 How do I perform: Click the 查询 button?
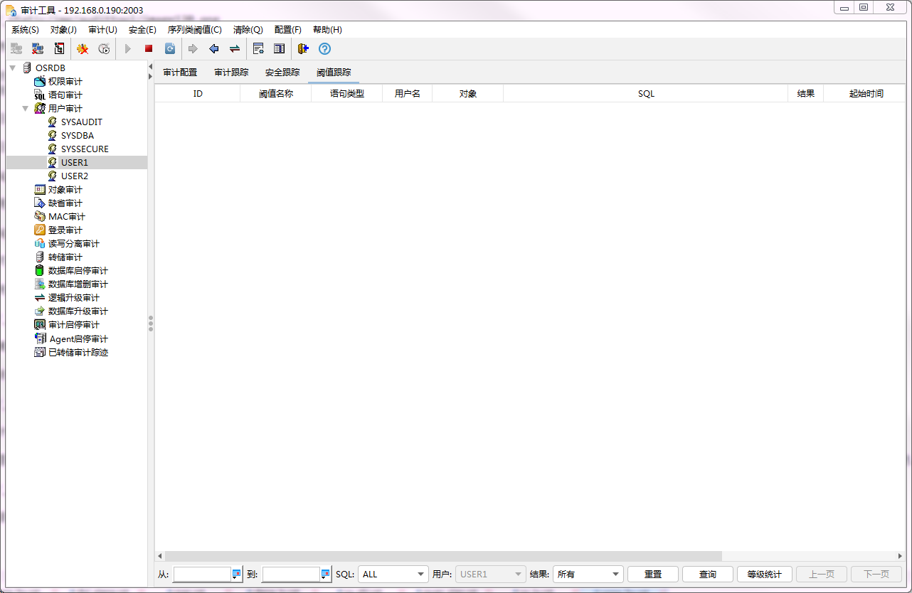click(707, 575)
